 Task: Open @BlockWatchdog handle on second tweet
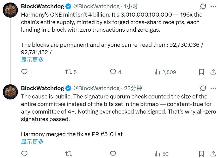(x=96, y=88)
